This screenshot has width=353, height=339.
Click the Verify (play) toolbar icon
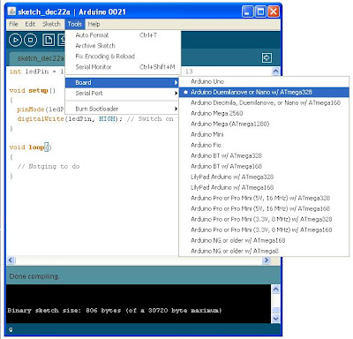[15, 40]
